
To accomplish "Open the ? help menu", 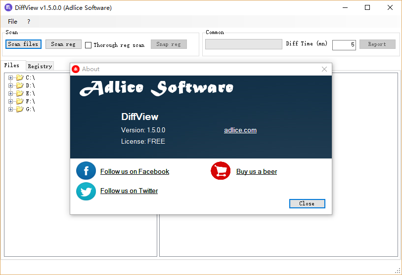I will pyautogui.click(x=29, y=22).
